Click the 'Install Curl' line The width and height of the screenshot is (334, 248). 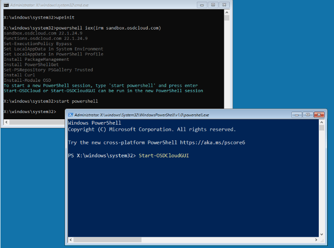tap(19, 75)
